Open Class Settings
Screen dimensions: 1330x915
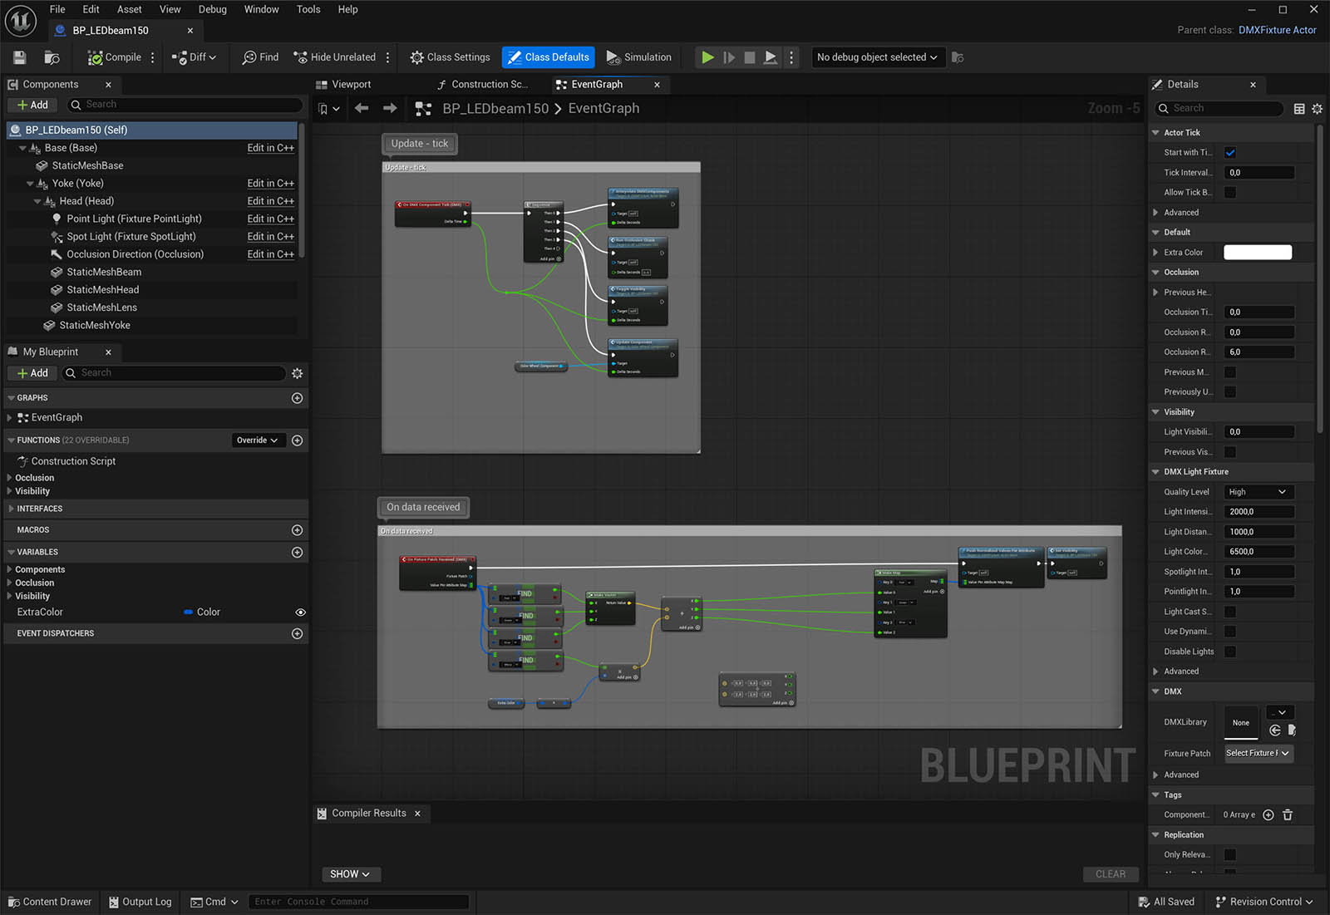pos(450,57)
